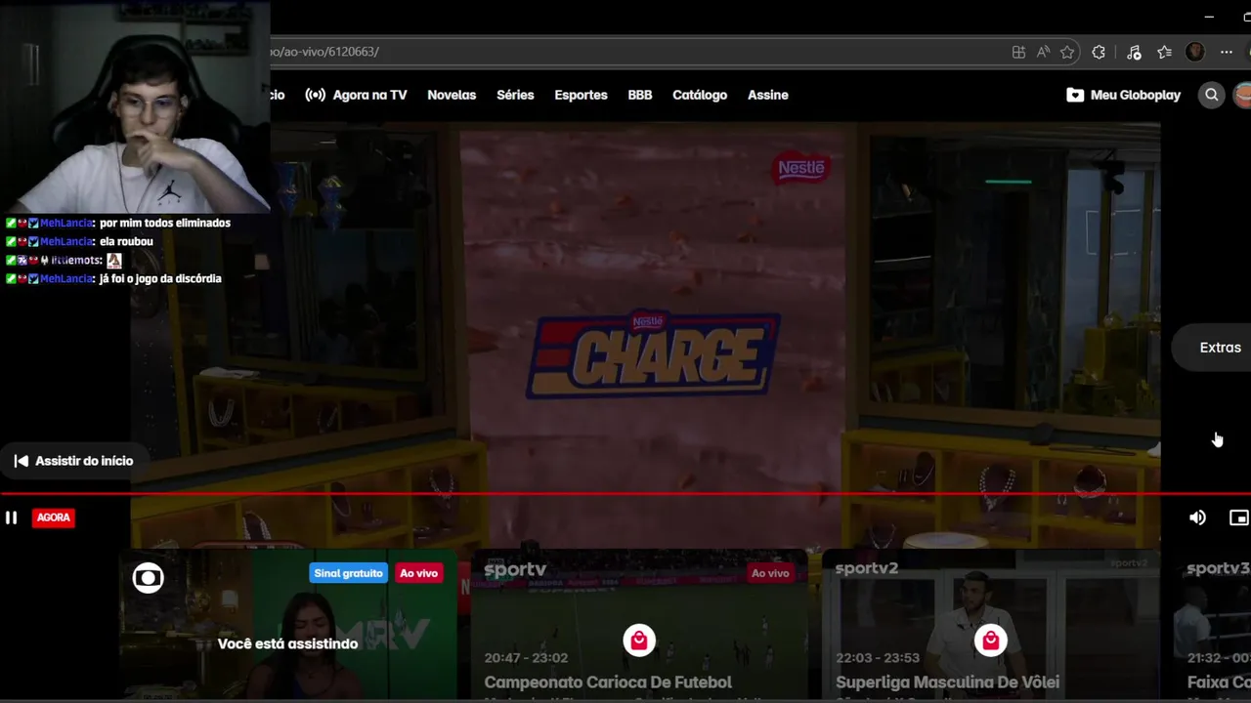Click the Nestlé logo in the video
The width and height of the screenshot is (1251, 703).
801,168
